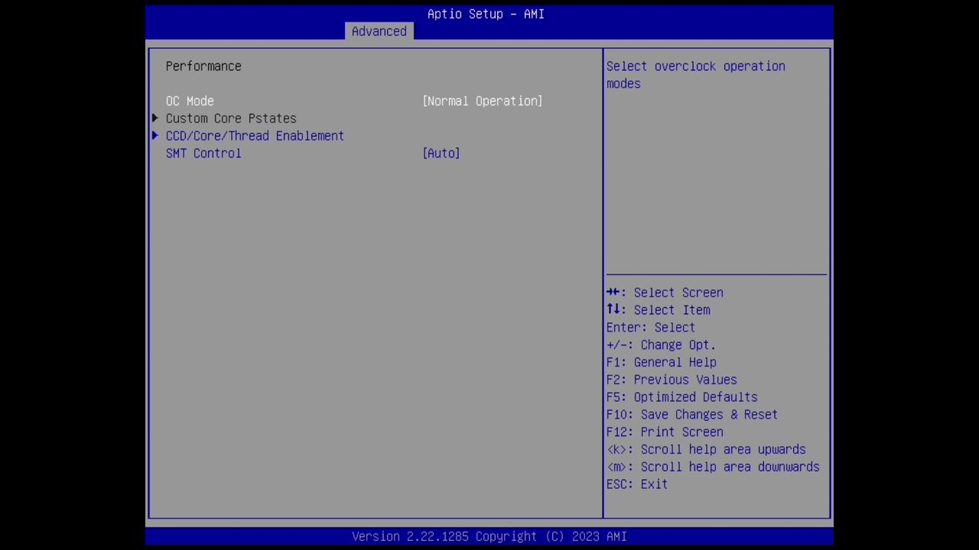Image resolution: width=979 pixels, height=550 pixels.
Task: Click the +/-: Change Opt. hint
Action: pos(662,345)
